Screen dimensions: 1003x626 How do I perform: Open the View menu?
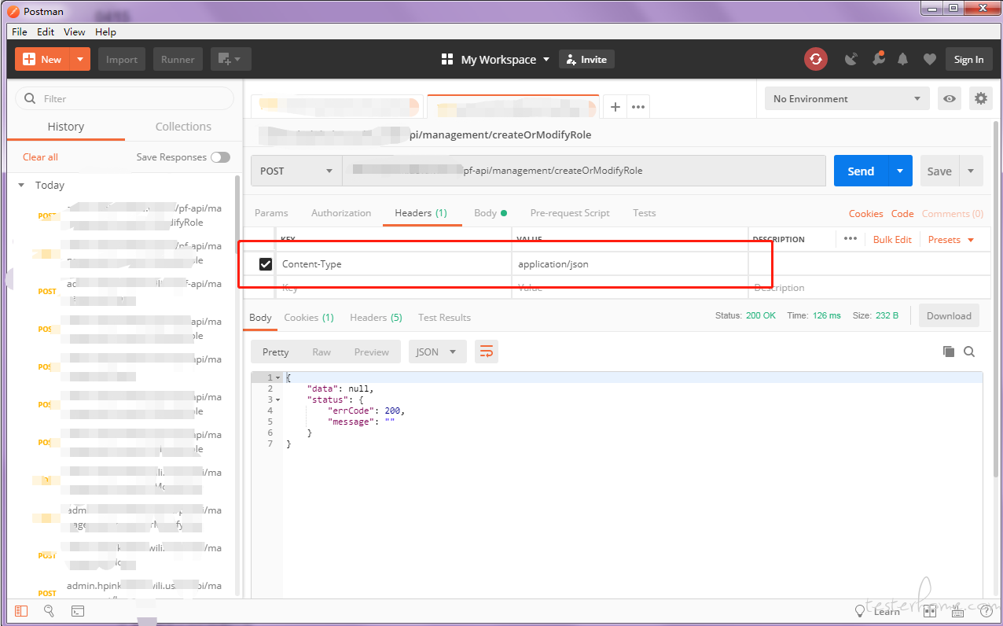click(x=75, y=32)
